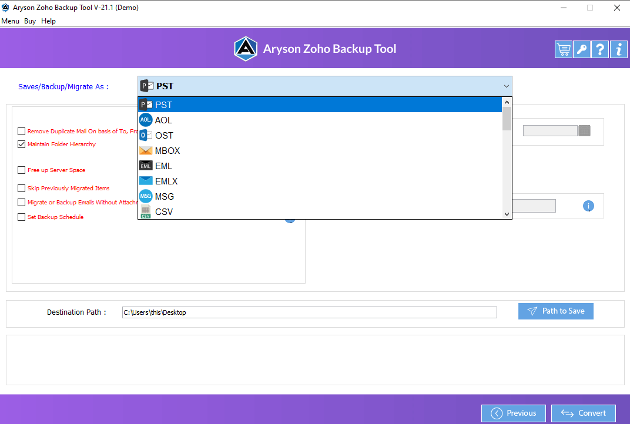
Task: Click the MSG round icon
Action: click(x=145, y=196)
